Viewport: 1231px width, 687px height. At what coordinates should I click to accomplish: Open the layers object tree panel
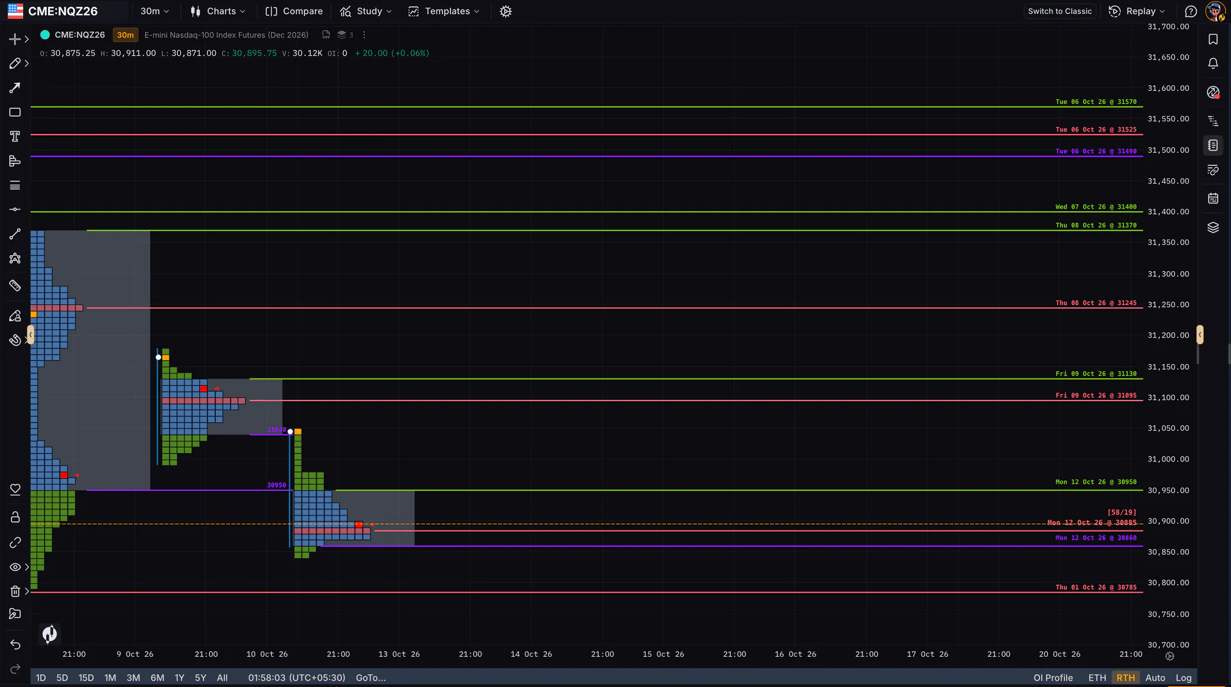point(1213,228)
